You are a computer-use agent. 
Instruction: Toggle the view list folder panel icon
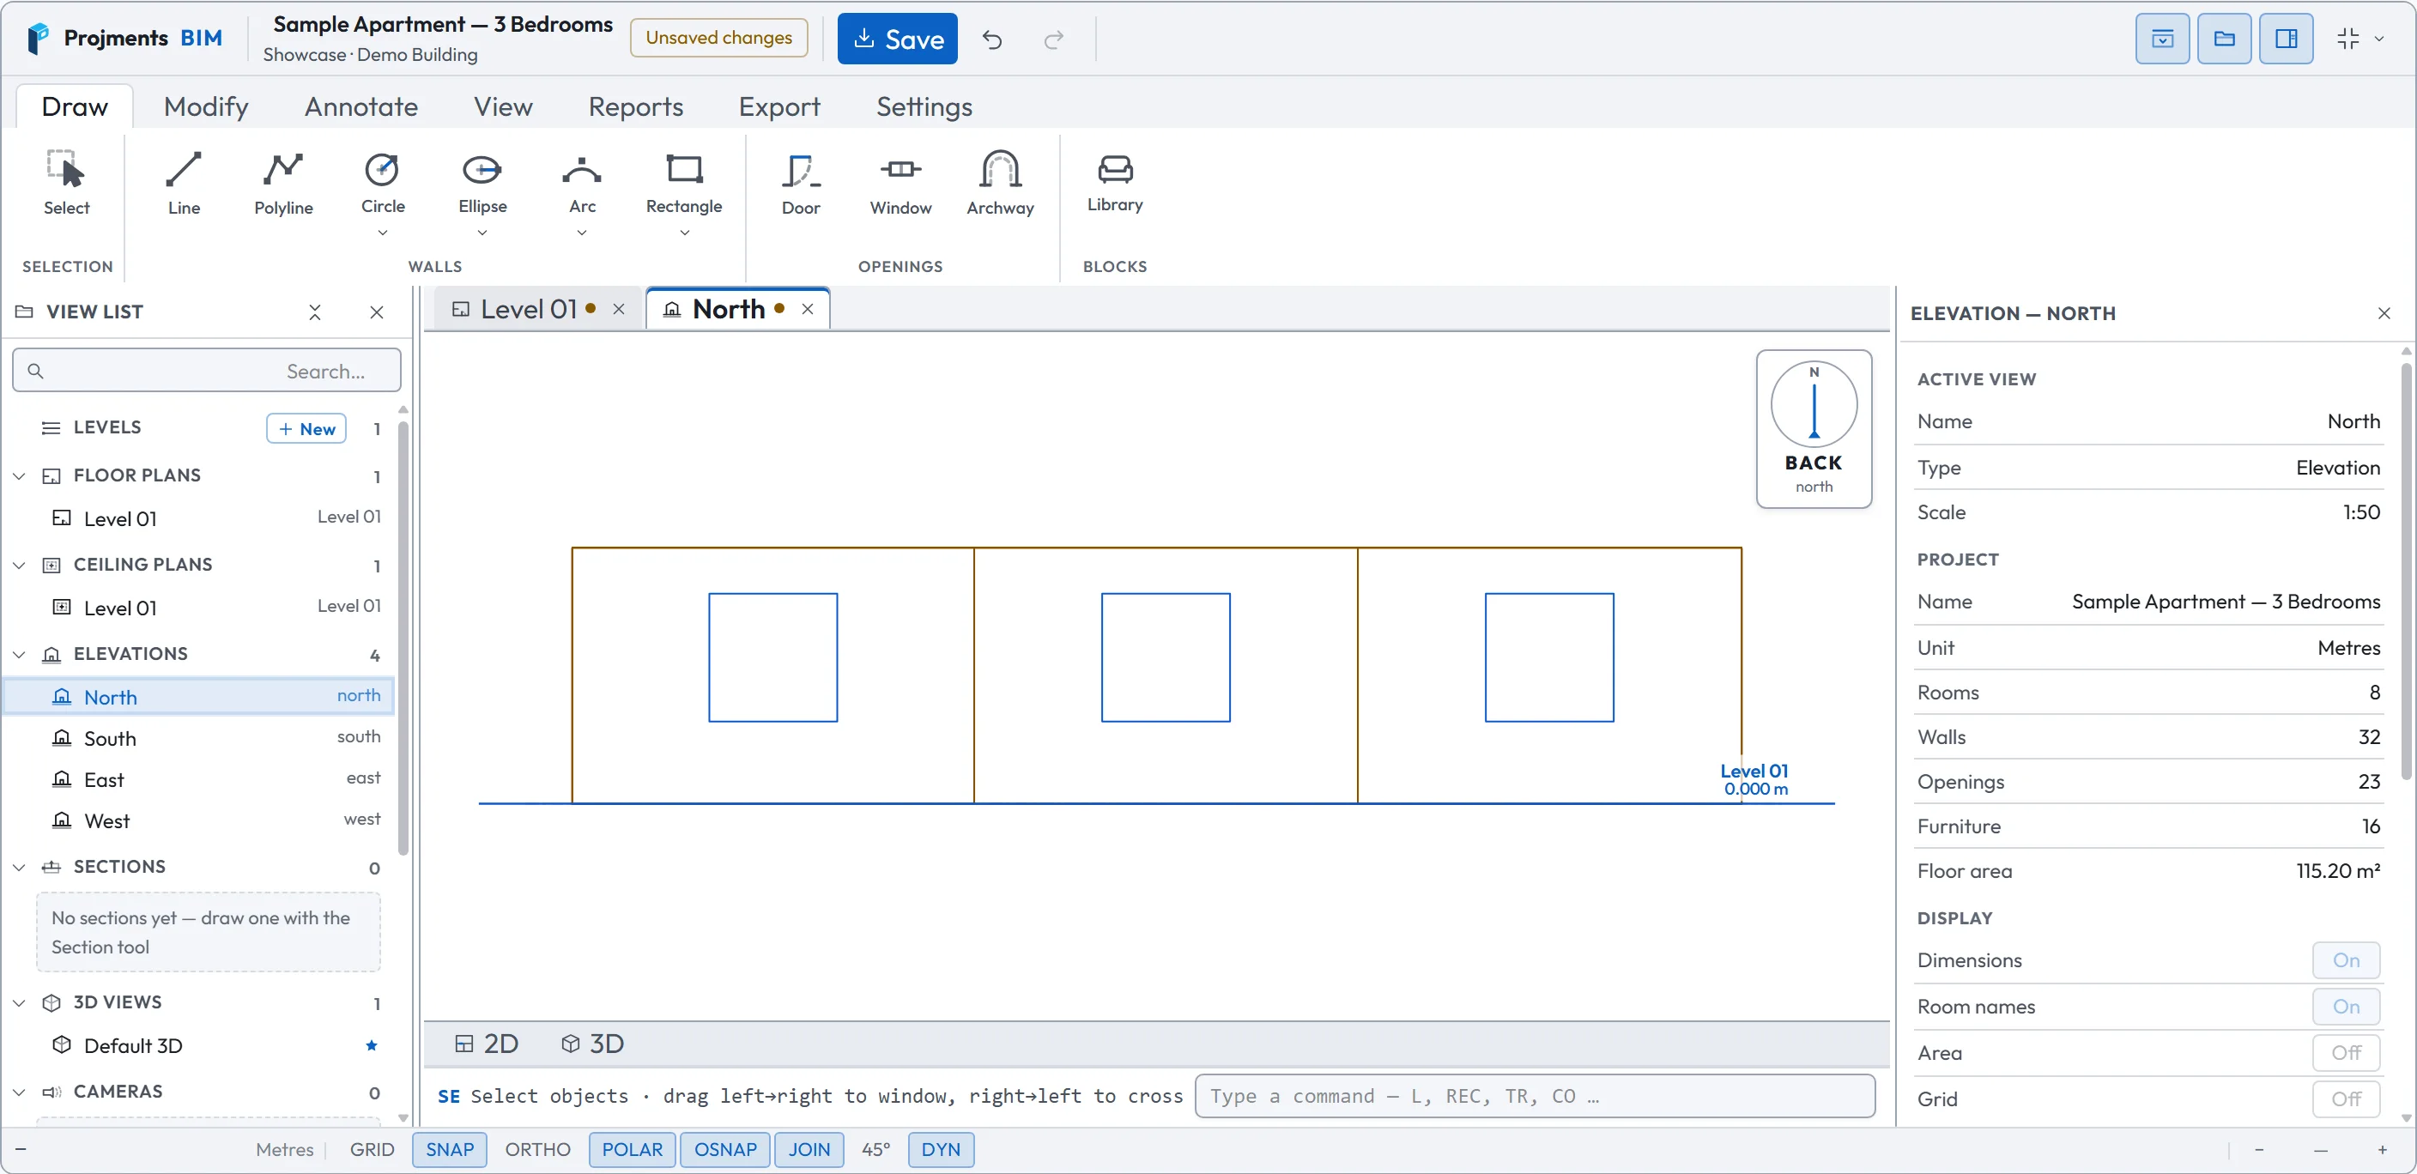pos(2224,39)
